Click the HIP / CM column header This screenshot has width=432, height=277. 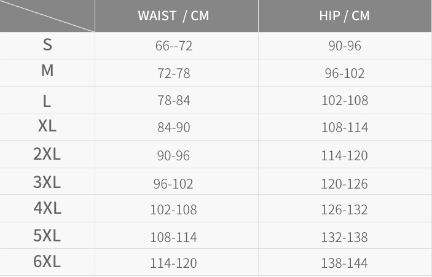(x=344, y=16)
